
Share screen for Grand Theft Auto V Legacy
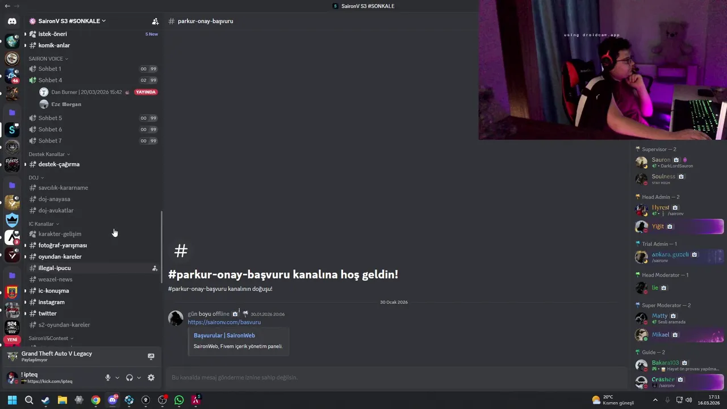click(x=151, y=357)
